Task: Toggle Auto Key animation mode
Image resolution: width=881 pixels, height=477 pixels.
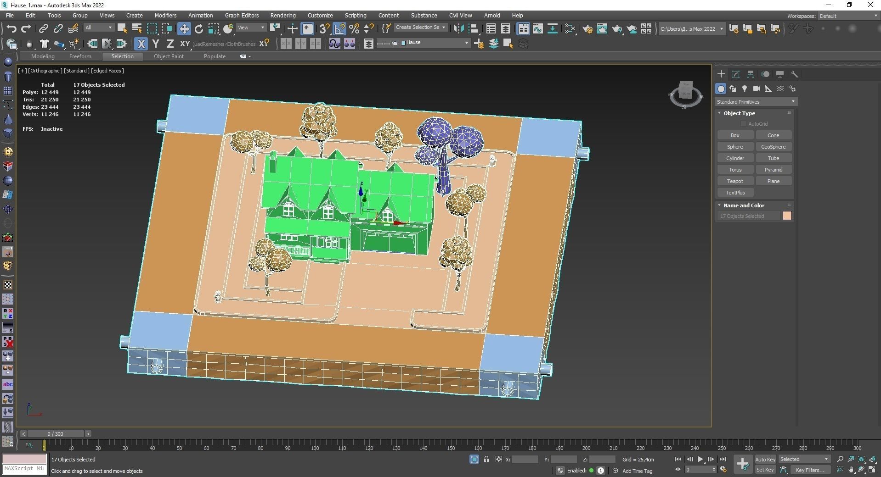Action: (765, 459)
